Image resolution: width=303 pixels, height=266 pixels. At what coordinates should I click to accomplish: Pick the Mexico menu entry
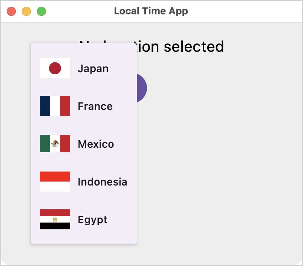pyautogui.click(x=84, y=144)
